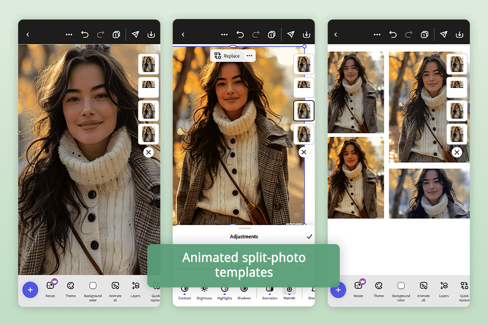This screenshot has height=325, width=488.
Task: Redo edit on the Adjustments screen
Action: (x=255, y=34)
